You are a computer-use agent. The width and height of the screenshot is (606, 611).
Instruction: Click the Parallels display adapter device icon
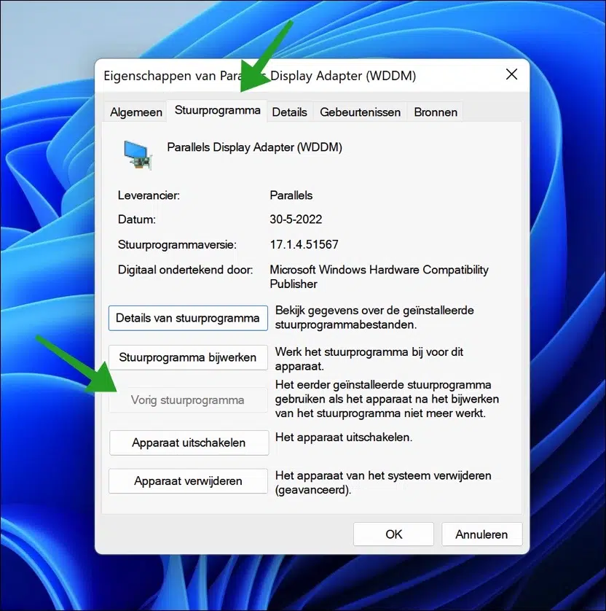[x=138, y=155]
